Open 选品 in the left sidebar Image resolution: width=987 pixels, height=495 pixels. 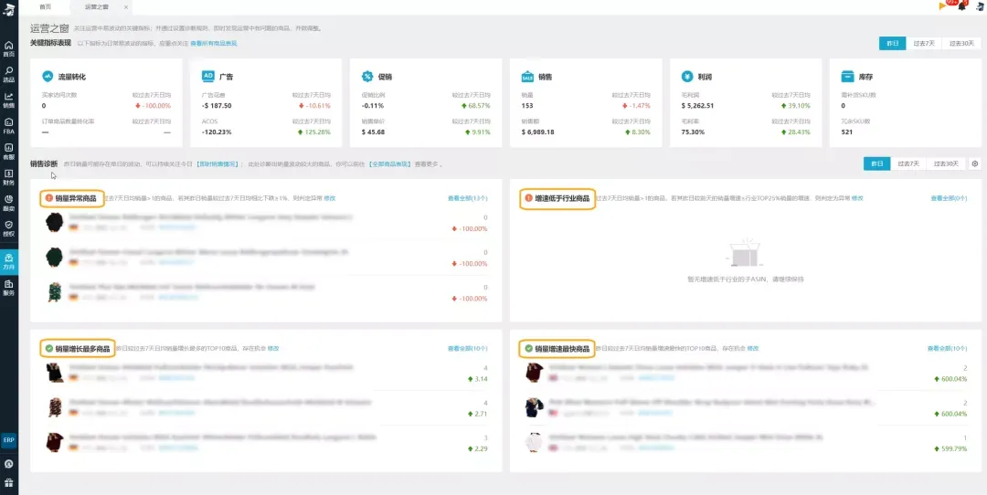point(9,74)
